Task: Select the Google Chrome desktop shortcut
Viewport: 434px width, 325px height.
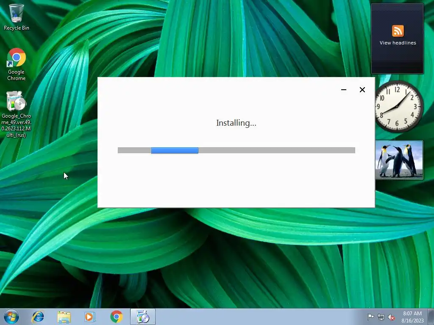Action: coord(17,64)
